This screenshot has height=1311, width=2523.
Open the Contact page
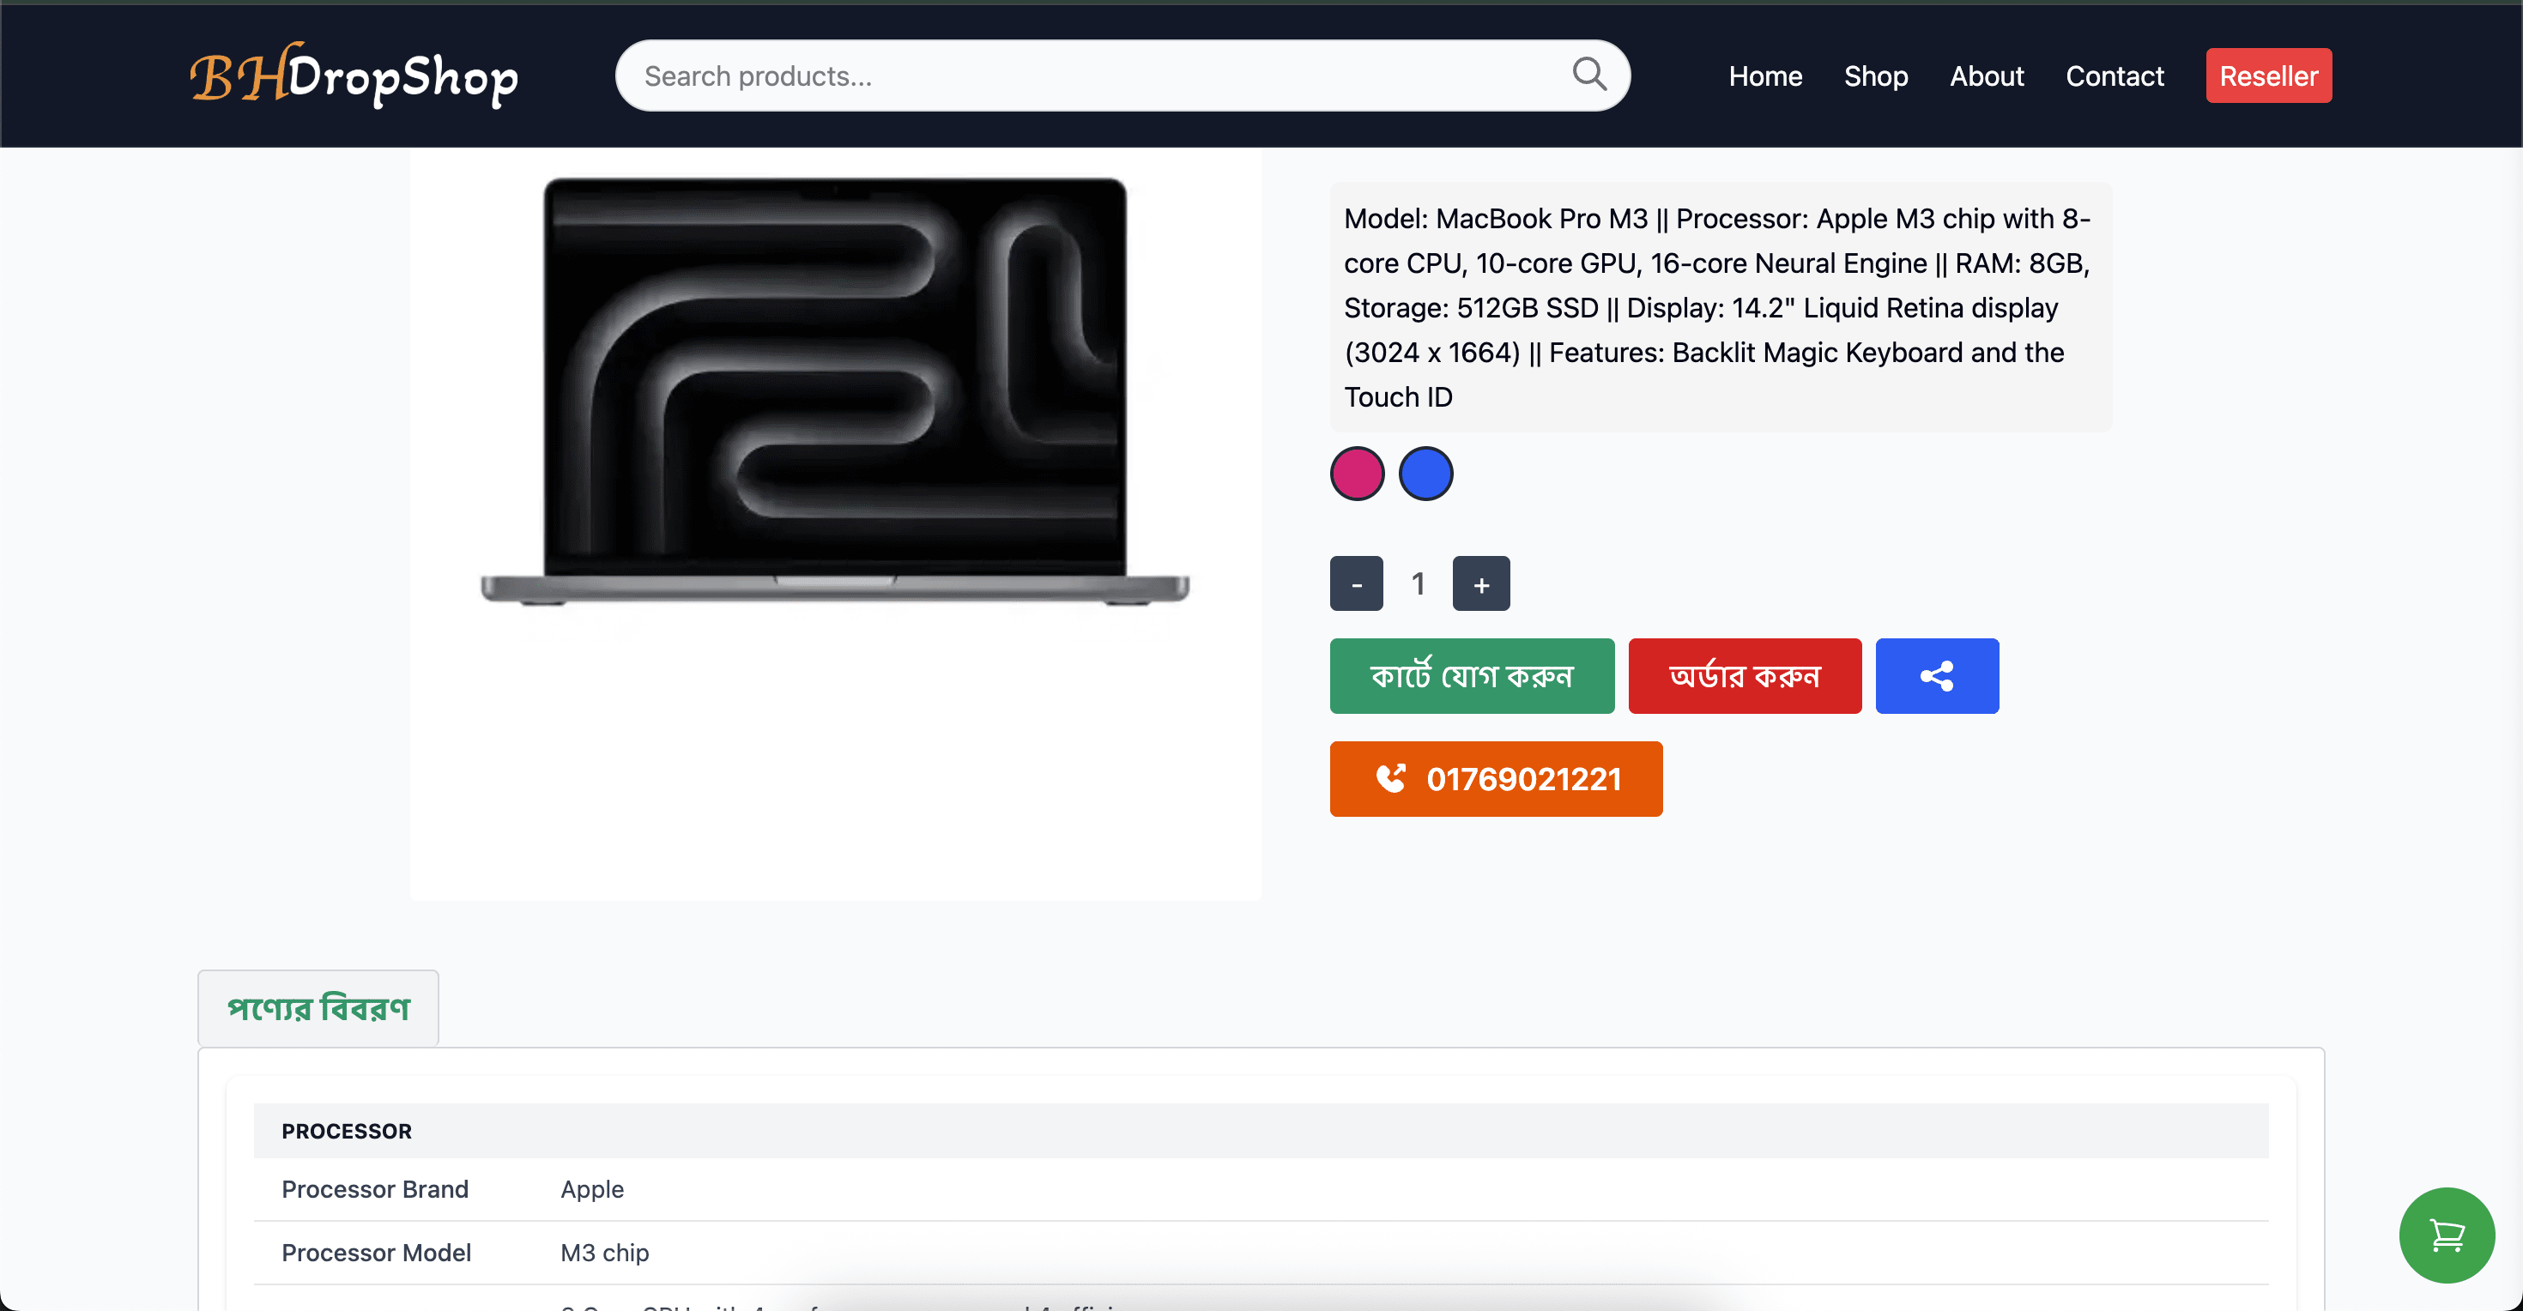[x=2114, y=76]
